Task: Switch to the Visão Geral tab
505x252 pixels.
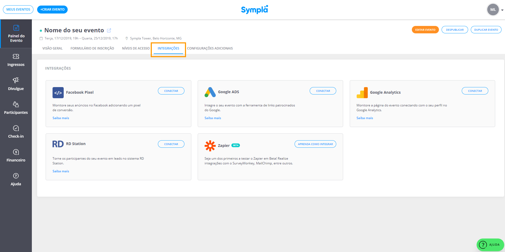Action: (53, 48)
